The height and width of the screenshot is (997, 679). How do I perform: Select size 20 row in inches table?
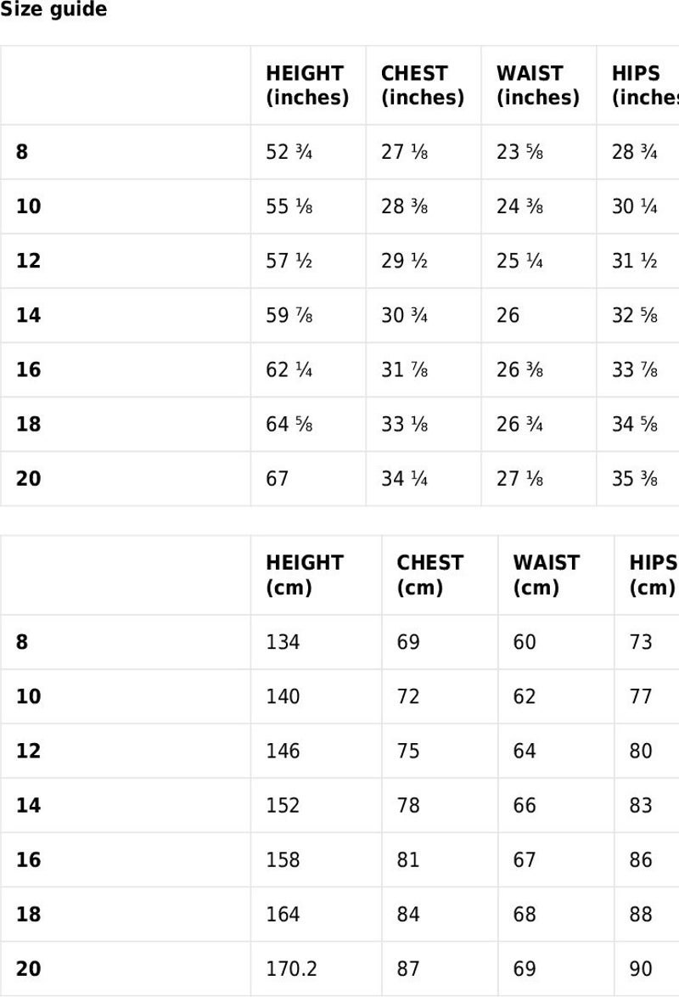[339, 479]
